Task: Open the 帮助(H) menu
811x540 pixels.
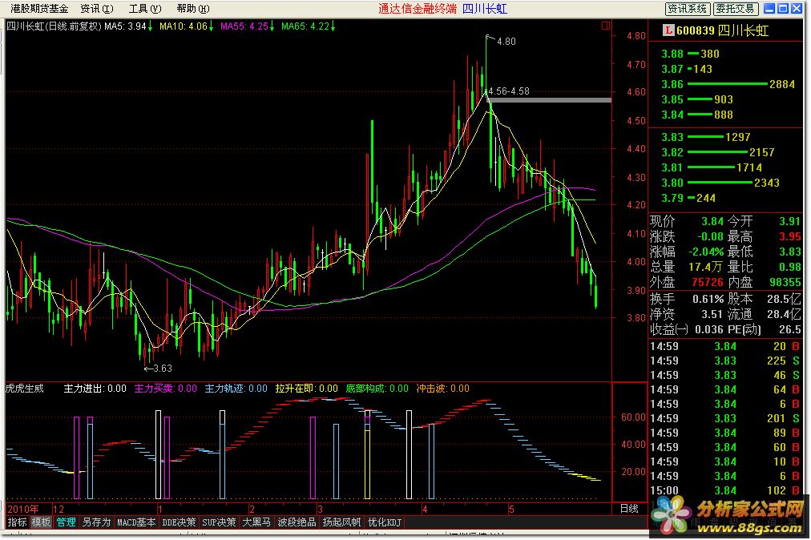Action: point(193,8)
